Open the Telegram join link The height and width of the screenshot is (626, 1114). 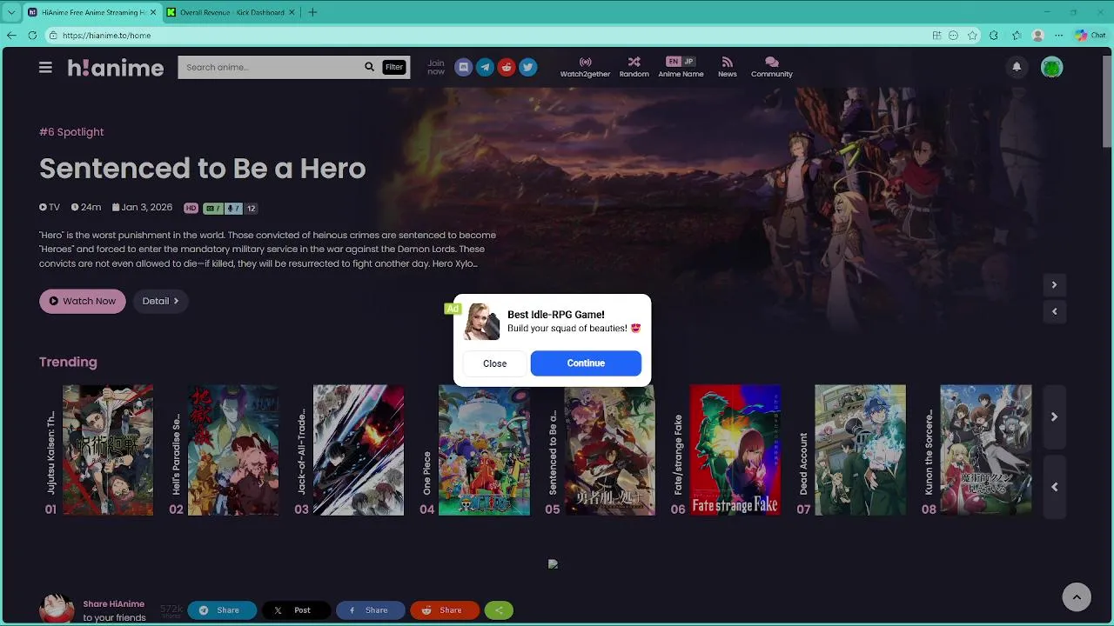(485, 67)
